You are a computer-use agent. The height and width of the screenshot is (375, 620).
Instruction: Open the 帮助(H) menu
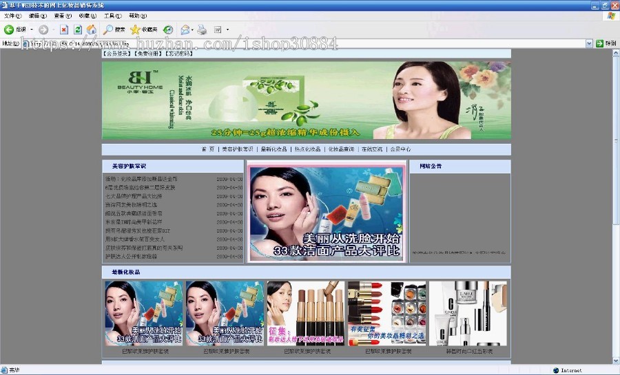point(138,16)
